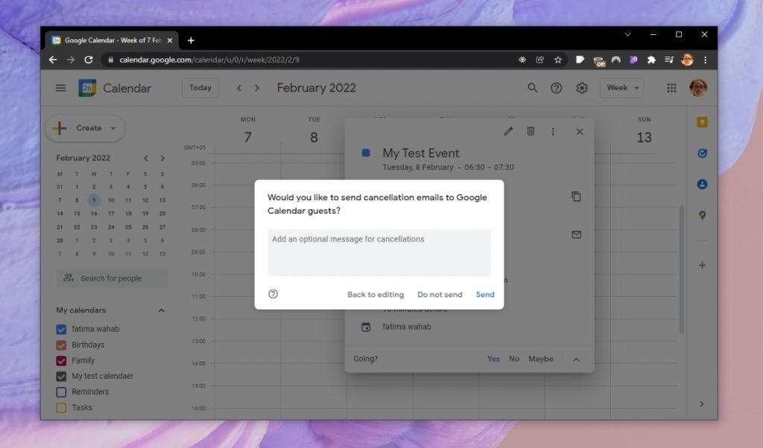Viewport: 763px width, 448px height.
Task: Open Google Tasks side panel icon
Action: tap(702, 153)
